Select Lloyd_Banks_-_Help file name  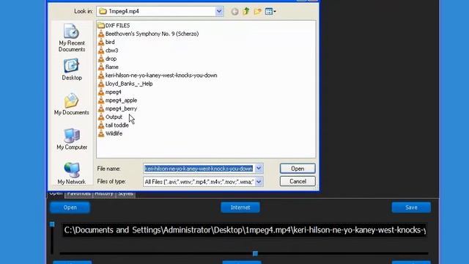[129, 84]
